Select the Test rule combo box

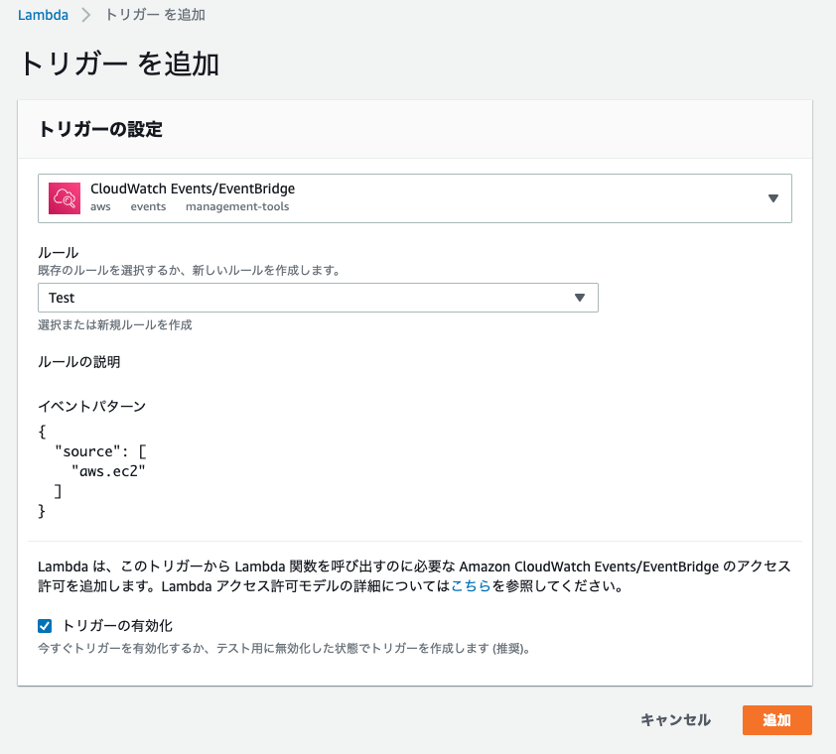coord(318,298)
